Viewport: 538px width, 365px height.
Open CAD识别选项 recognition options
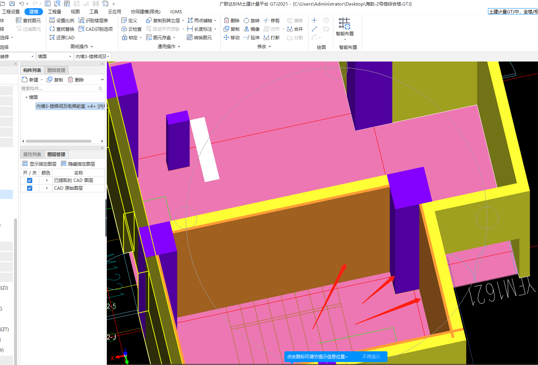(96, 29)
